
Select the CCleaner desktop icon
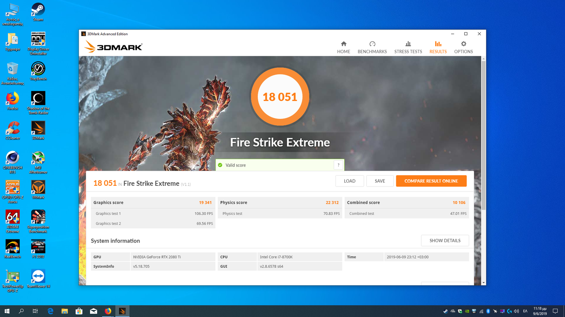(12, 130)
